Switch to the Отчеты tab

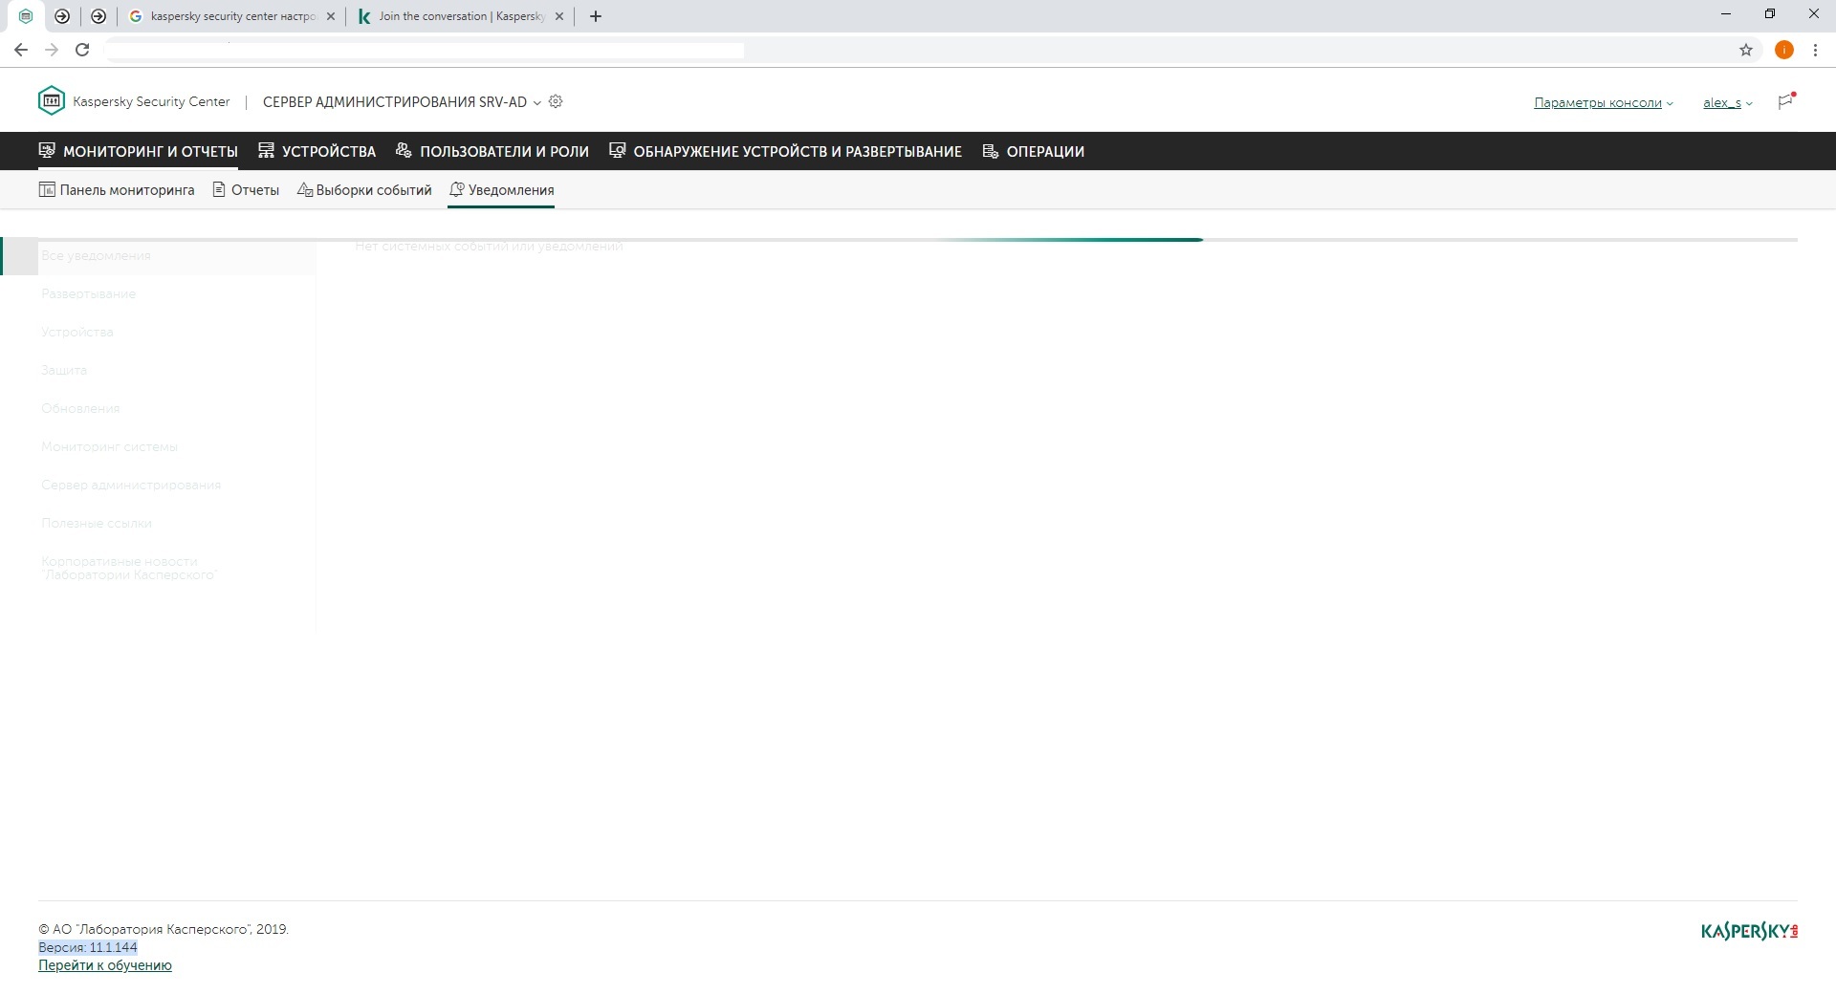[x=246, y=190]
